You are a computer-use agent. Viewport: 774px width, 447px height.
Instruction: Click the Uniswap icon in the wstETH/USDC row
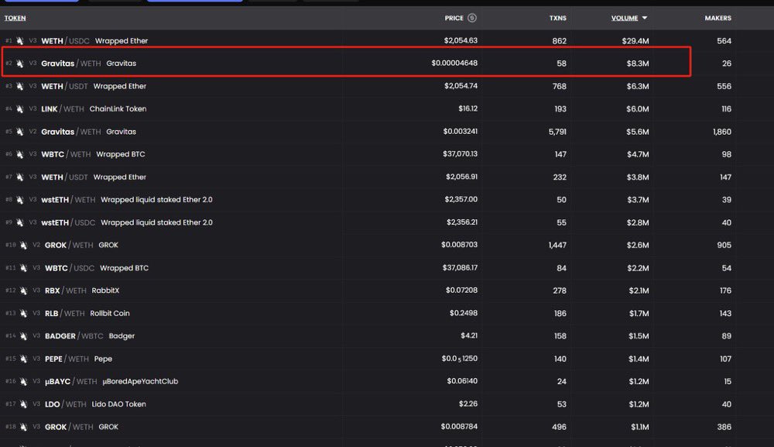tap(20, 223)
